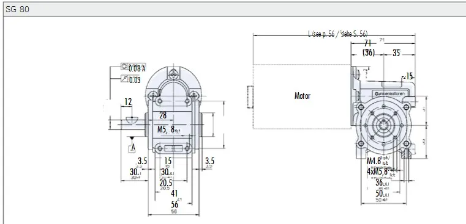The width and height of the screenshot is (466, 224).
Task: Click the half-round key on the output shaft
Action: pyautogui.click(x=132, y=120)
